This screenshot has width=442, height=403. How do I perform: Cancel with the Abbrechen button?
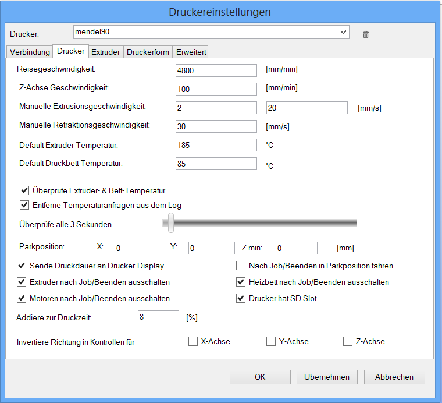pyautogui.click(x=394, y=377)
